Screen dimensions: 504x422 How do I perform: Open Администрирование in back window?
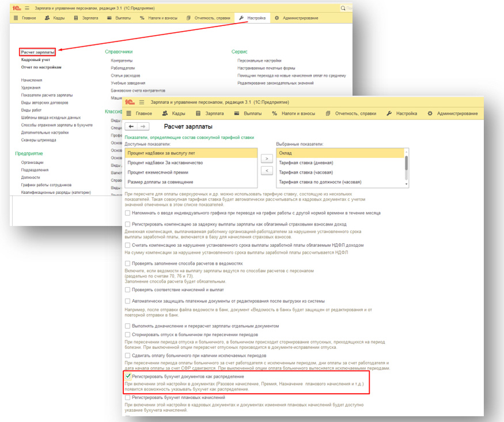[x=296, y=18]
